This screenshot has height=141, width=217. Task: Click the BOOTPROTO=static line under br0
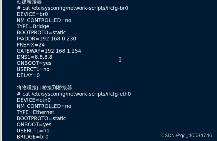click(41, 33)
